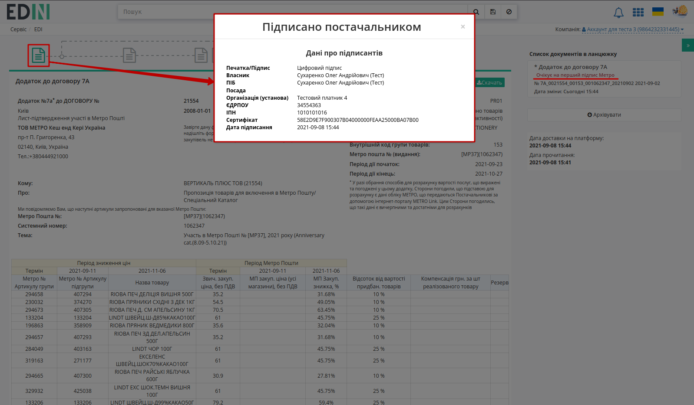
Task: Switch language via Ukrainian flag
Action: tap(658, 11)
